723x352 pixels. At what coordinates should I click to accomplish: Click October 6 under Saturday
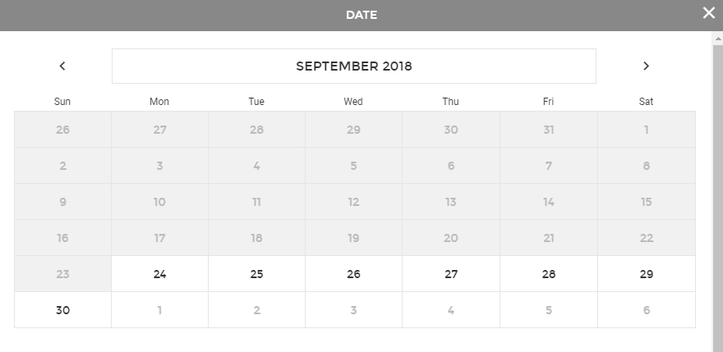click(646, 310)
